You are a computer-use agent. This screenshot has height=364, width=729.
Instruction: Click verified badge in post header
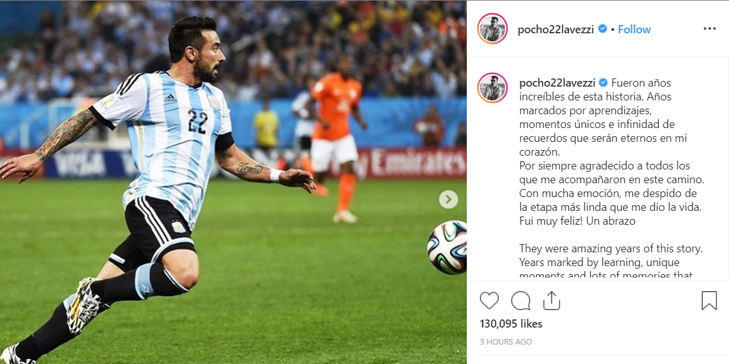602,29
